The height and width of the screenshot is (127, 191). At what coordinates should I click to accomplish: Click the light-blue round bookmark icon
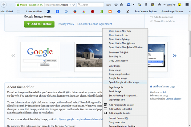pos(66,12)
